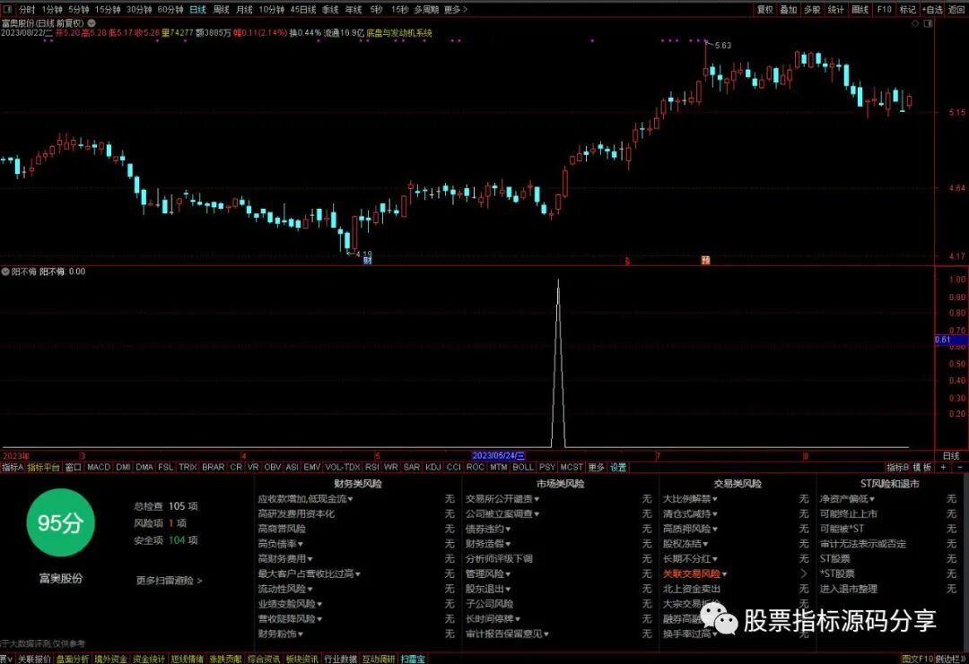The width and height of the screenshot is (969, 664).
Task: Open the 盘面分析 bottom tab
Action: coord(73,659)
